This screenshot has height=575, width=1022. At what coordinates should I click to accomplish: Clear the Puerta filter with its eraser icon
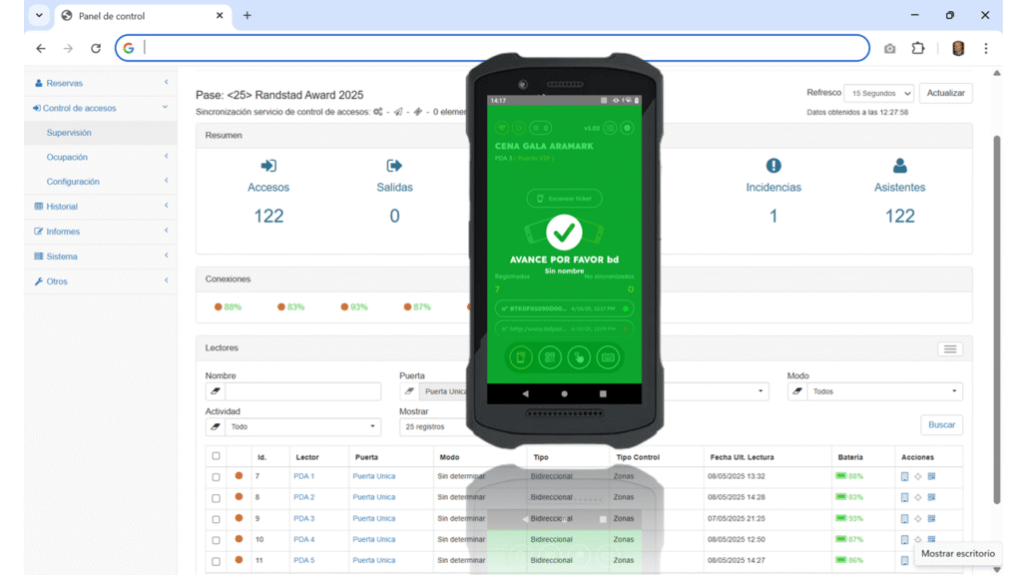(408, 391)
